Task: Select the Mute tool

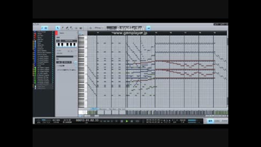Action: [76, 28]
